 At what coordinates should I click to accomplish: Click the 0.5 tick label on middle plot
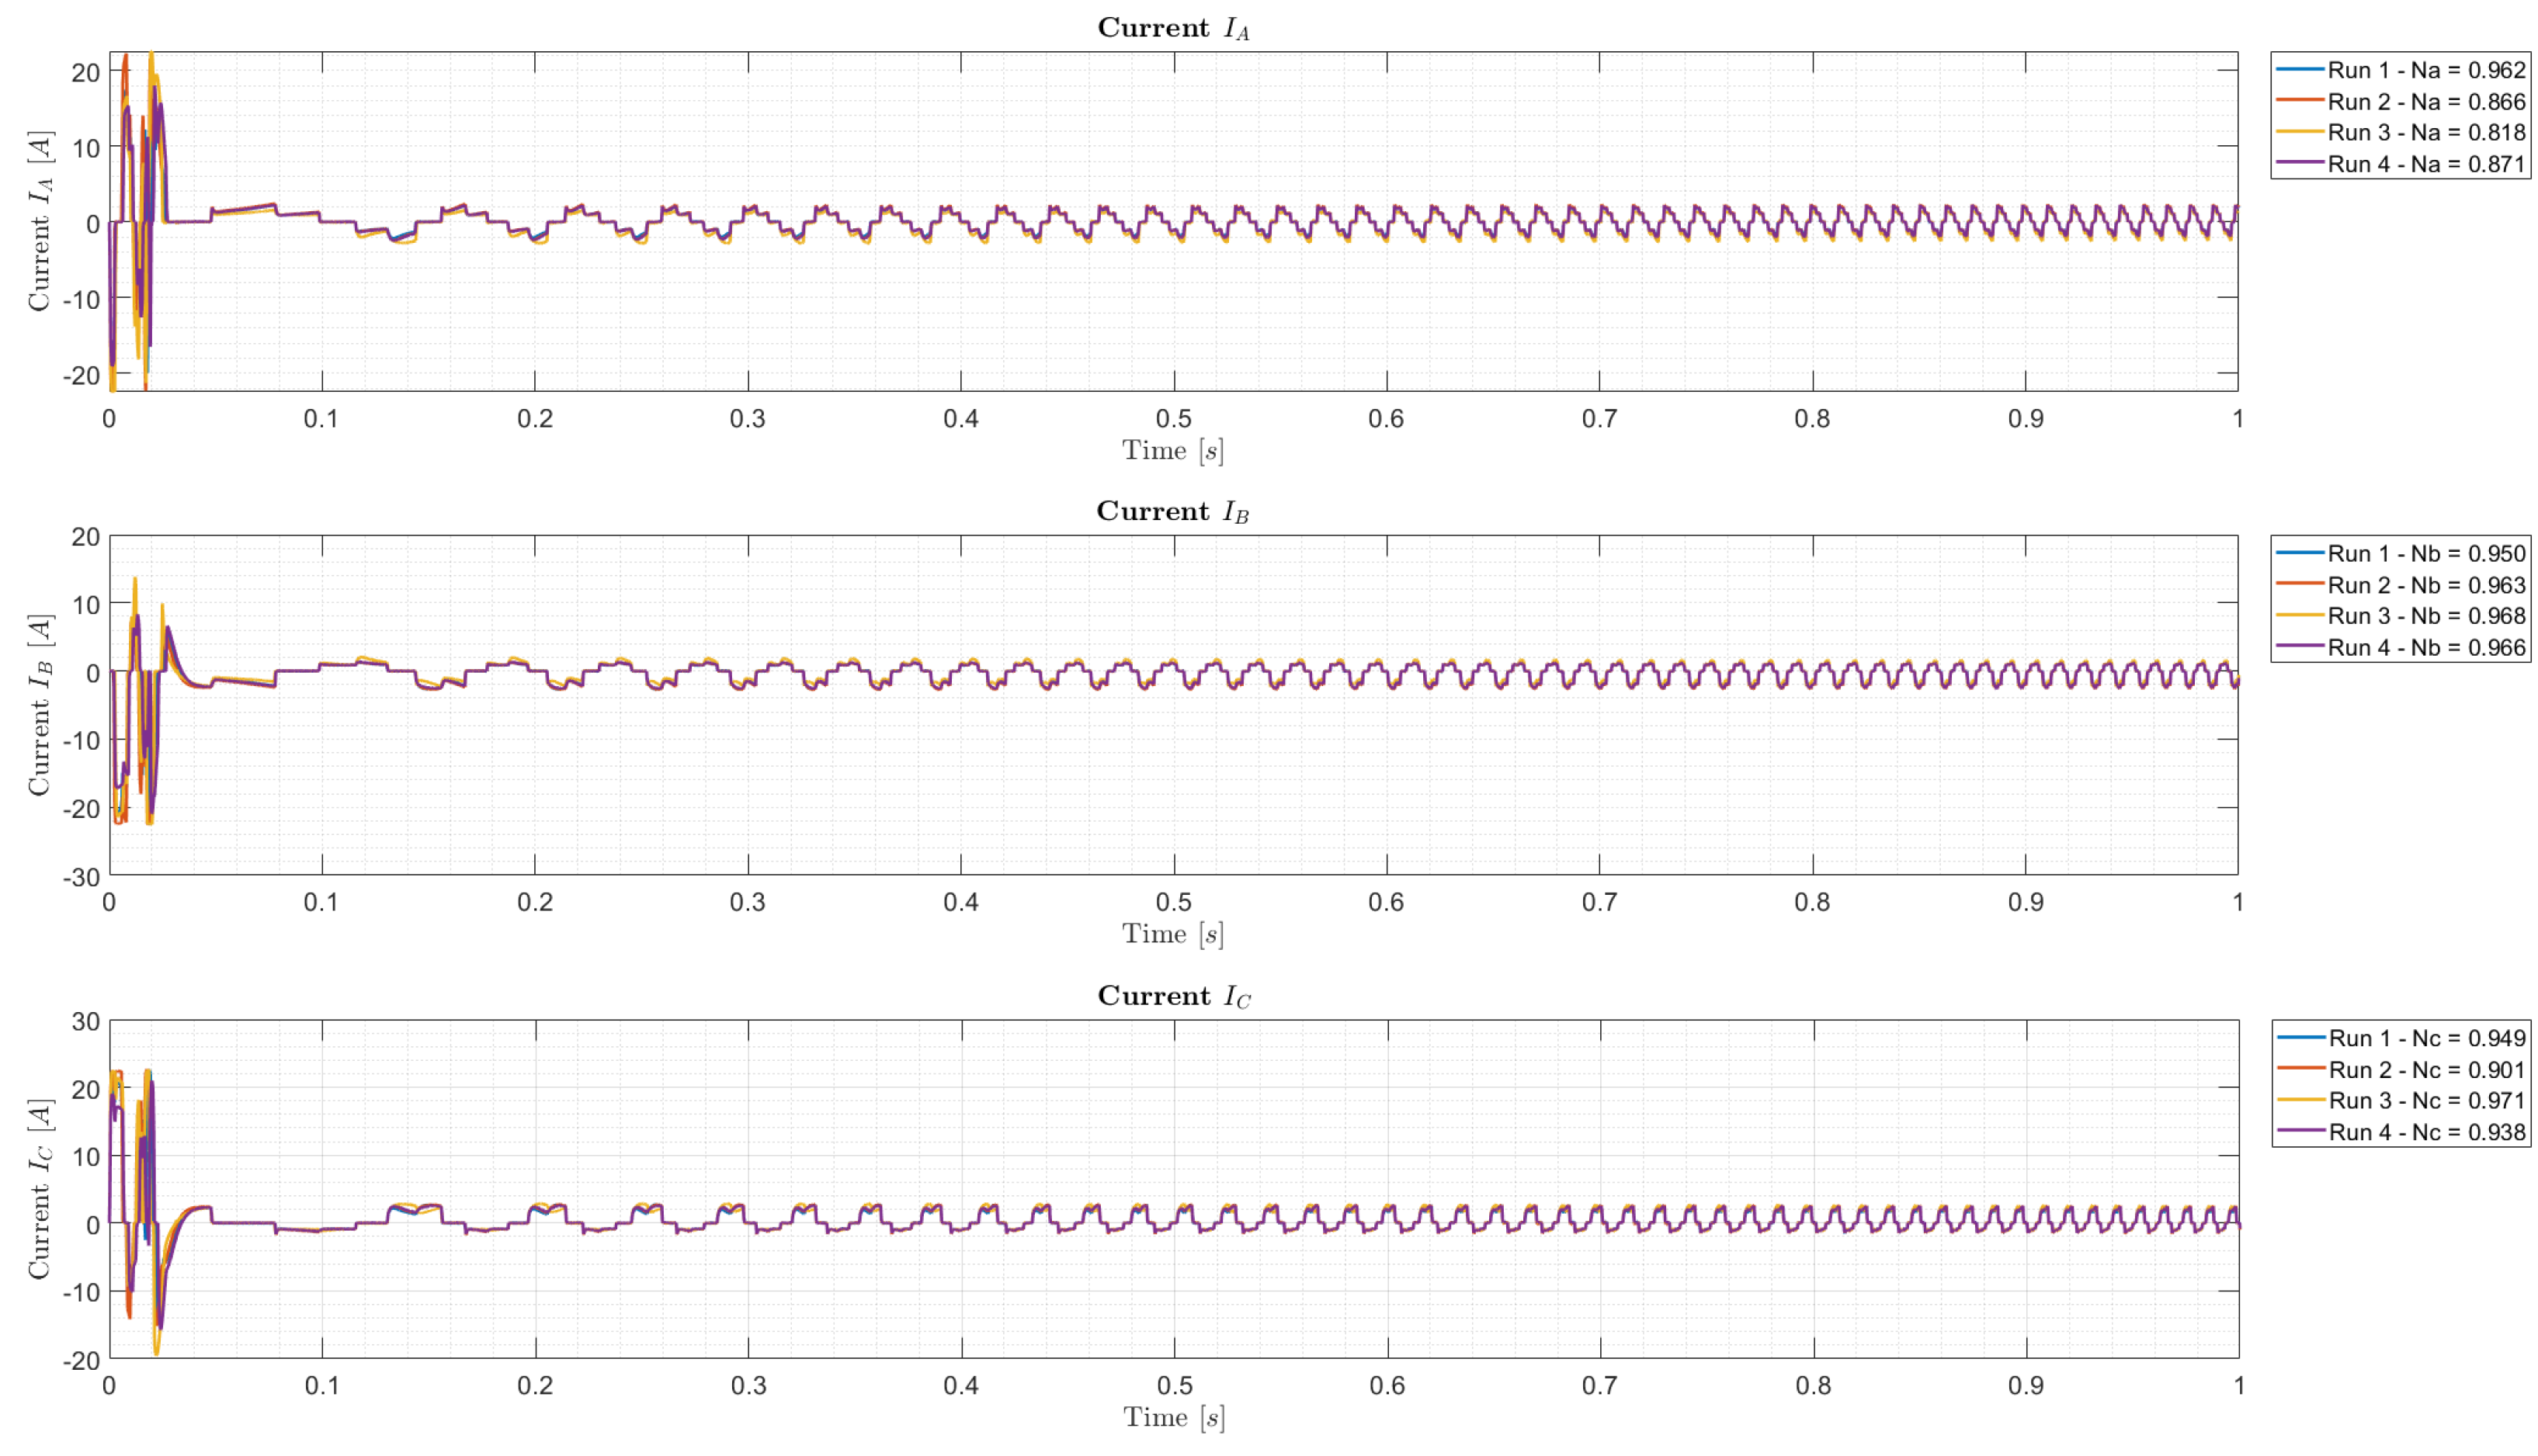pyautogui.click(x=1173, y=902)
